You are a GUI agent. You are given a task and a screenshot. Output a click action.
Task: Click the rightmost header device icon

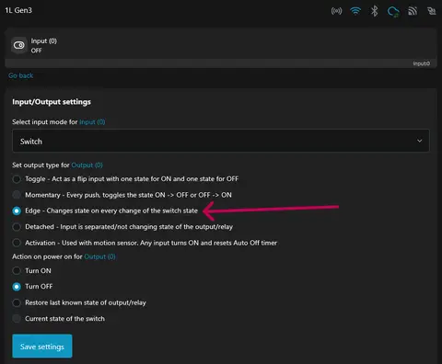click(432, 11)
